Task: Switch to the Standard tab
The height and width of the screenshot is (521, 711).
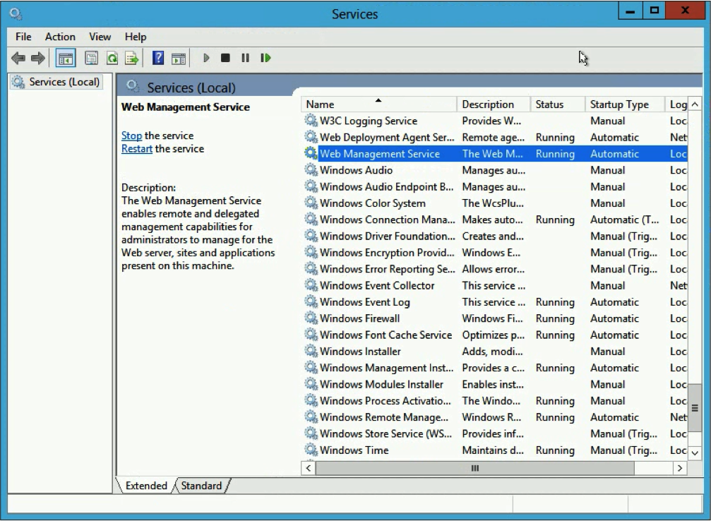Action: click(201, 486)
